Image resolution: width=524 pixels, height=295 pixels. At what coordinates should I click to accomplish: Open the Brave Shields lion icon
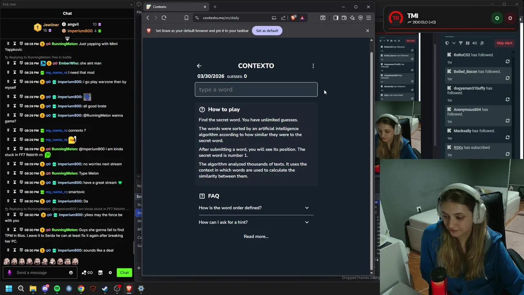(293, 18)
